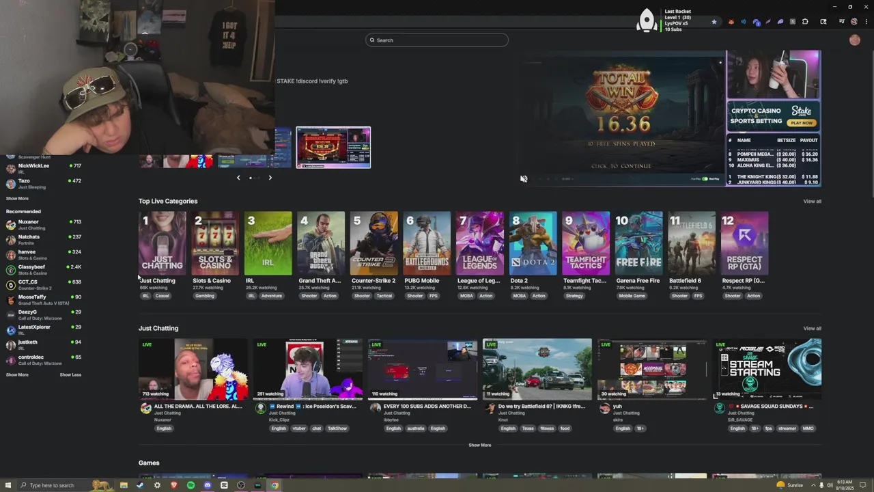The image size is (874, 492).
Task: Open the search tabs icon in browser toolbar
Action: 823,22
